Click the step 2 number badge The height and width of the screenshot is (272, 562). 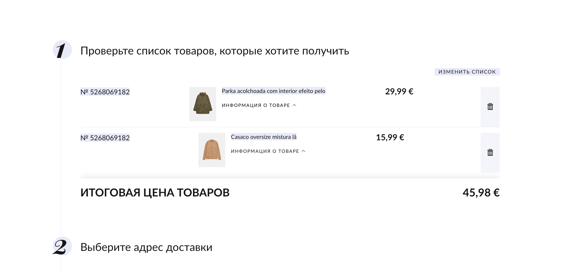coord(62,246)
